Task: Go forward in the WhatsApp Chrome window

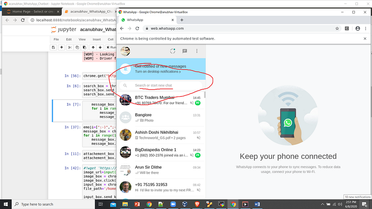Action: [130, 28]
